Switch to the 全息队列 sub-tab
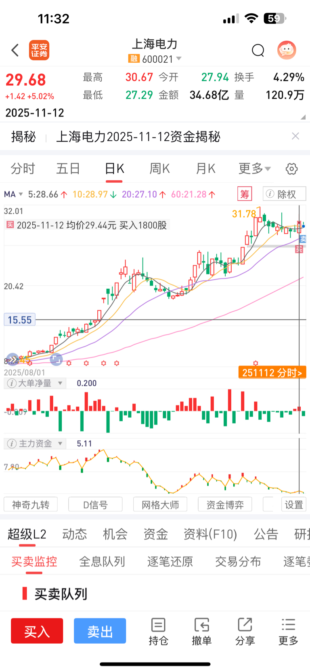The image size is (310, 672). pyautogui.click(x=102, y=561)
